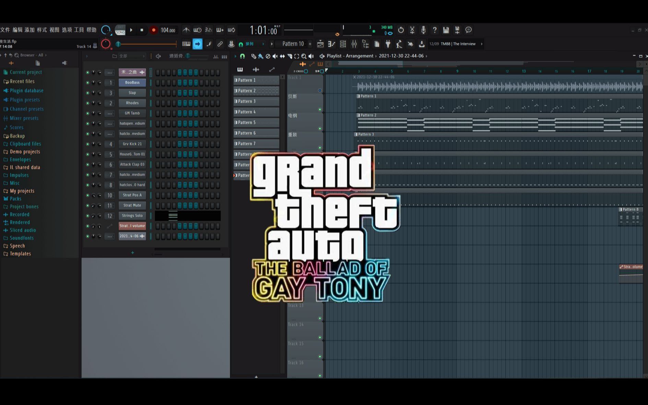Image resolution: width=648 pixels, height=405 pixels.
Task: Click the red record button
Action: [x=153, y=30]
